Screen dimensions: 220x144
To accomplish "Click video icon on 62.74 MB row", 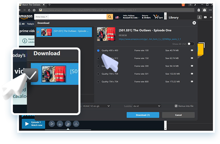I will point(192,58).
